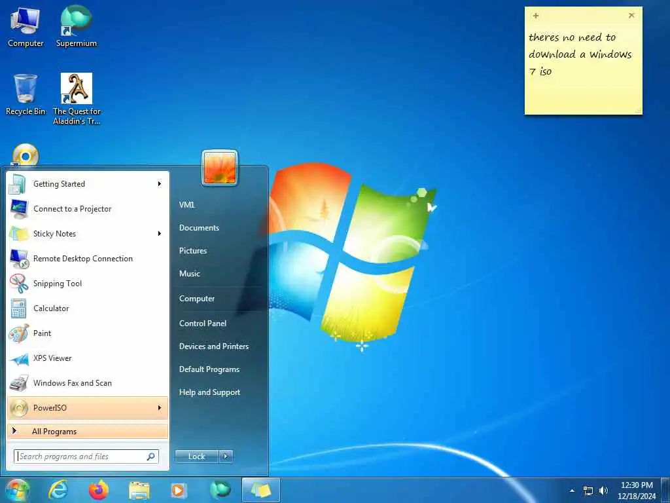Image resolution: width=670 pixels, height=503 pixels.
Task: Open Computer from Start menu right pane
Action: pyautogui.click(x=196, y=299)
